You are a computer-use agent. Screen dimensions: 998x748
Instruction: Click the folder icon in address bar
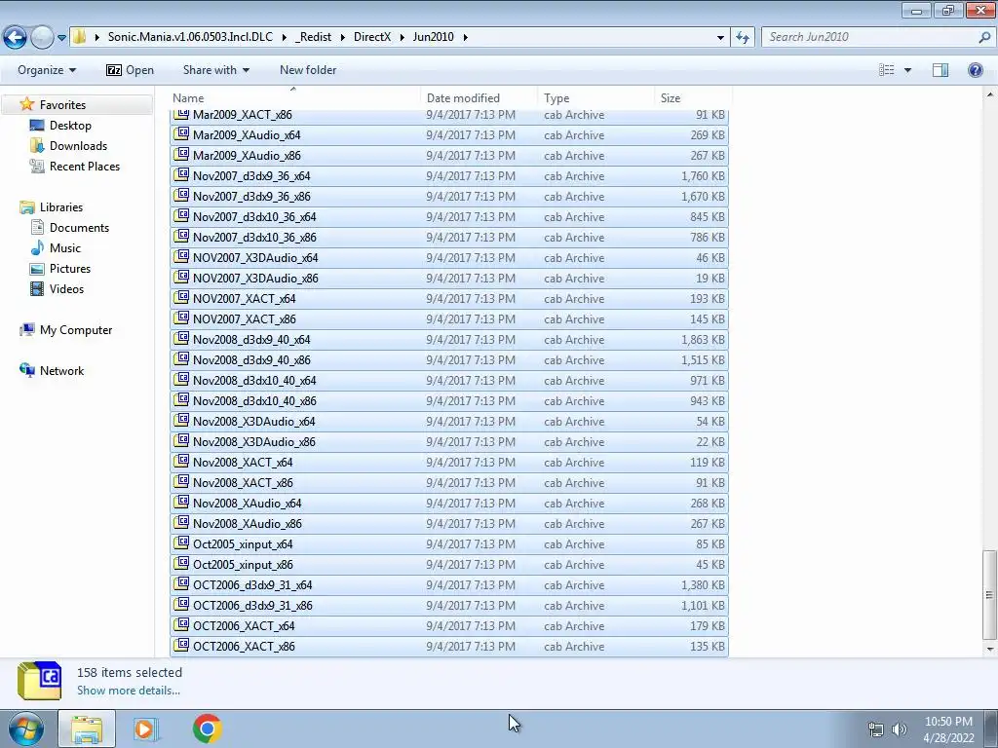click(x=79, y=37)
